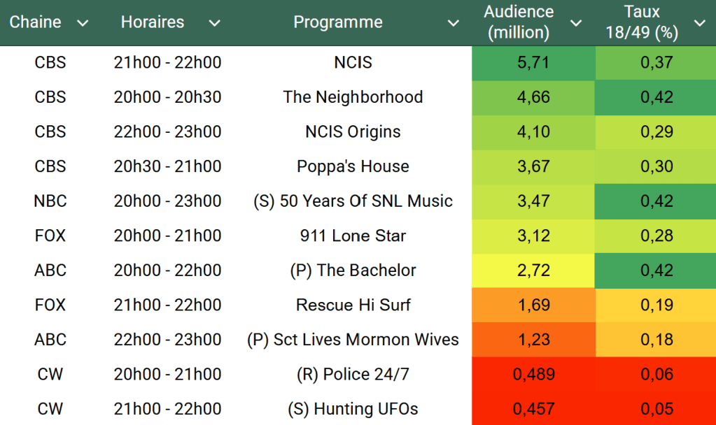This screenshot has width=716, height=425.
Task: Click the Audience (million) dropdown chevron
Action: pos(576,23)
